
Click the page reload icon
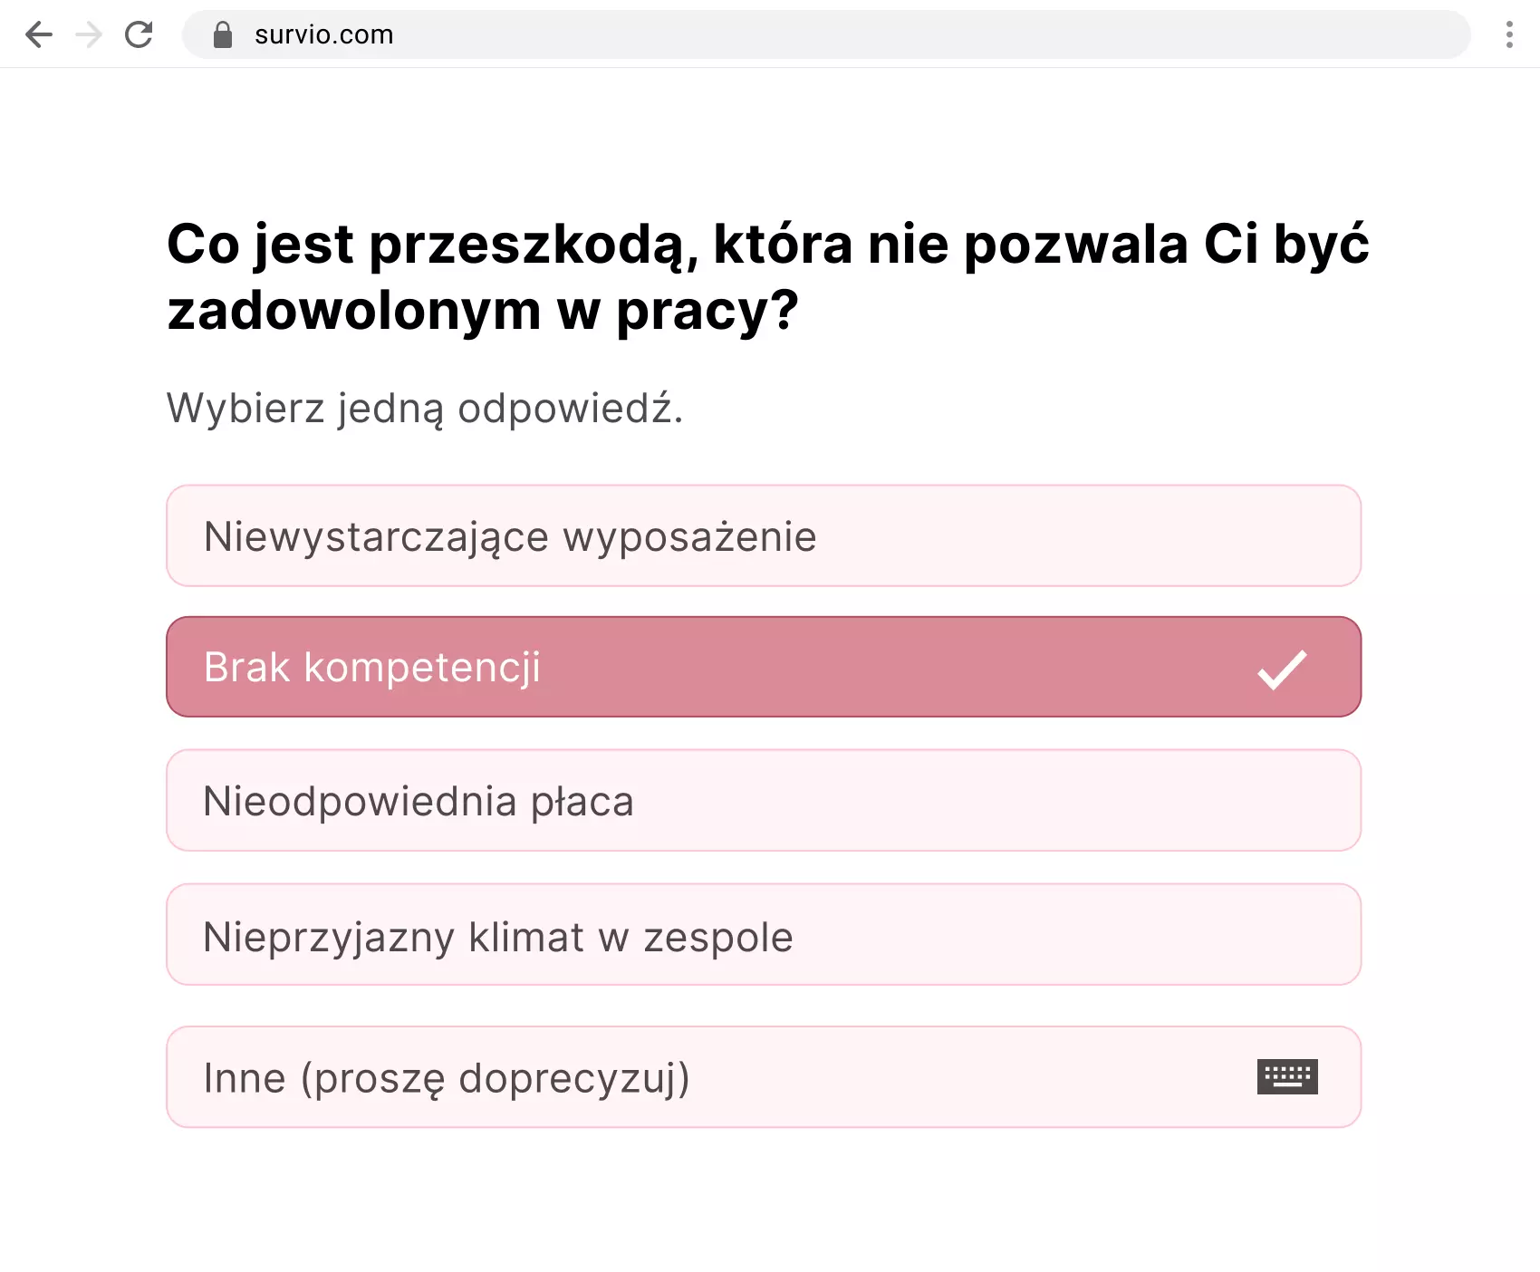140,34
